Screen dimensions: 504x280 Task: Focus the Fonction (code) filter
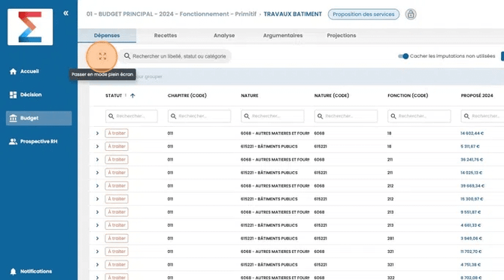(x=419, y=116)
